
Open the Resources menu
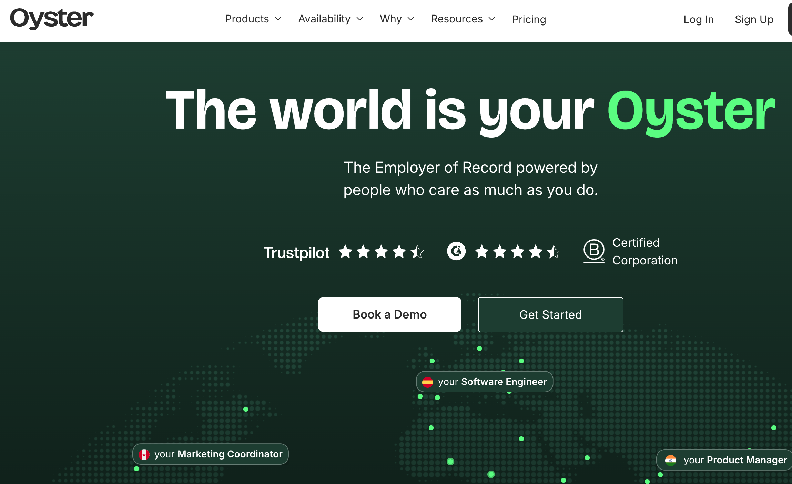[x=463, y=19]
